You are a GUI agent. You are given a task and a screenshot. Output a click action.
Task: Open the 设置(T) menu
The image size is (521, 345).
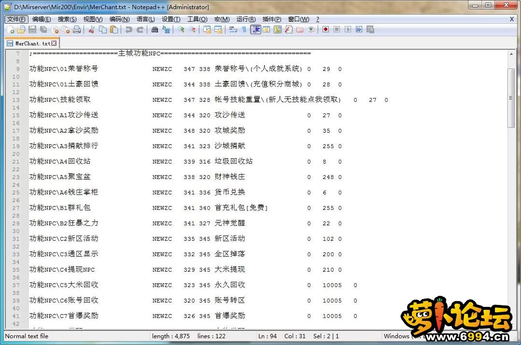[171, 19]
